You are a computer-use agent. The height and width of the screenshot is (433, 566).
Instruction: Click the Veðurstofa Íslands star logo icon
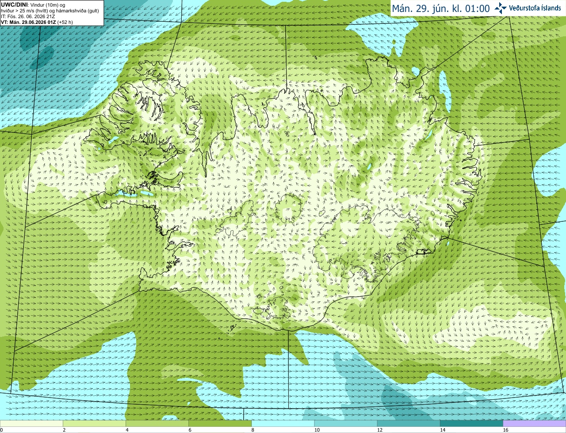pos(501,8)
